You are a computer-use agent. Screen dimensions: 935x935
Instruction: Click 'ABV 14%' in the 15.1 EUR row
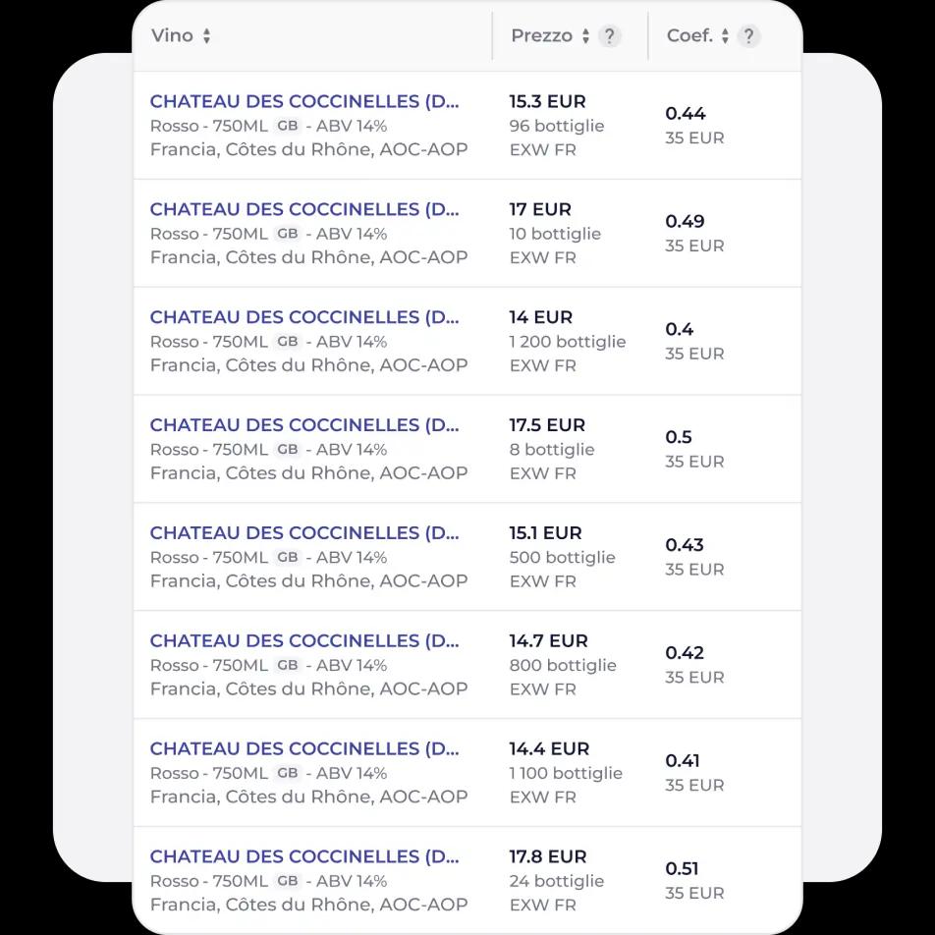pyautogui.click(x=352, y=558)
